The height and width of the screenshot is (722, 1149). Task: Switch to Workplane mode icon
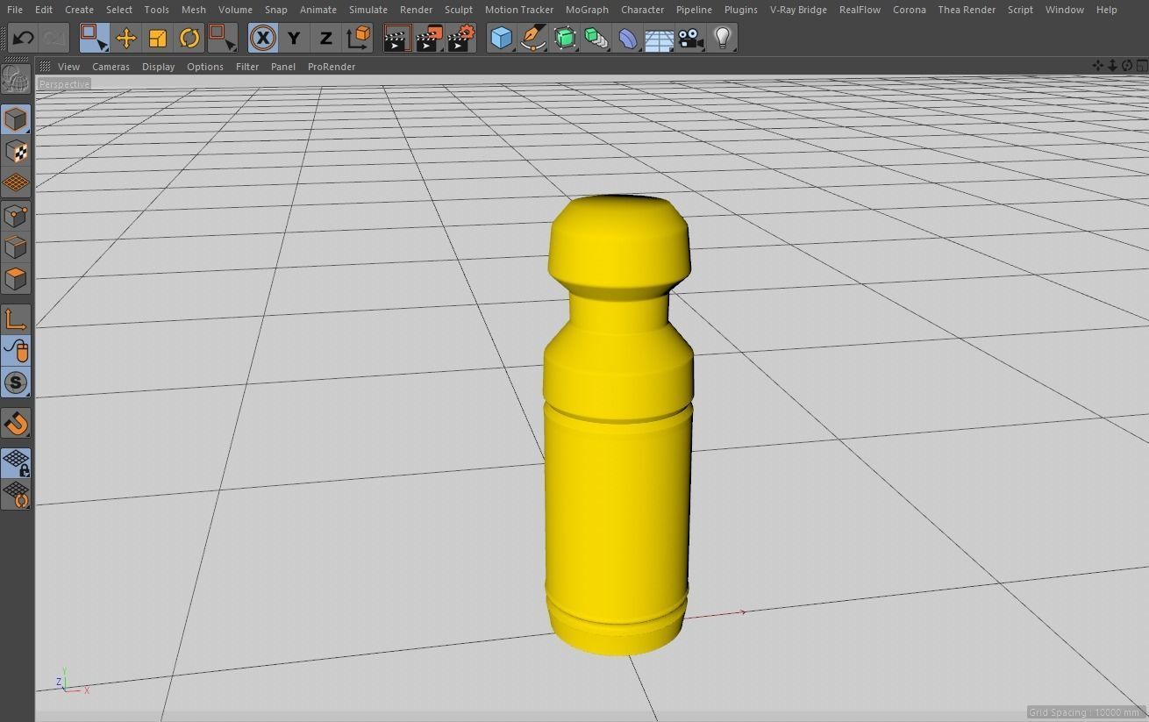16,182
